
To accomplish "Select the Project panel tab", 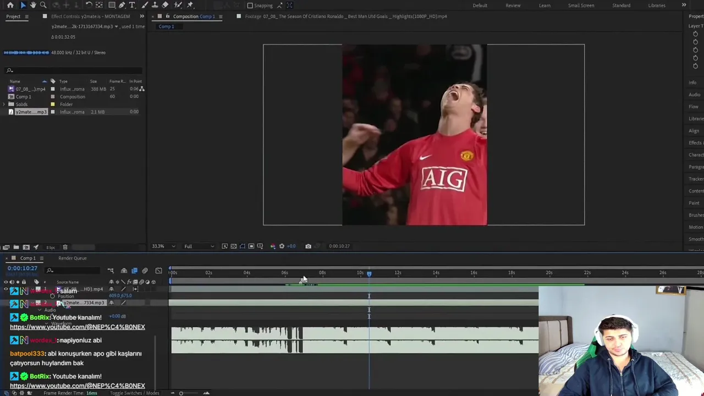I will pos(13,16).
